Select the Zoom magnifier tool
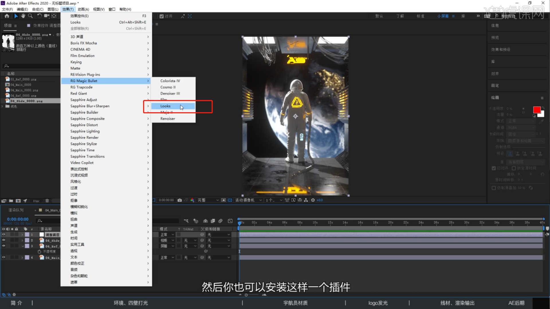550x309 pixels. pyautogui.click(x=30, y=16)
